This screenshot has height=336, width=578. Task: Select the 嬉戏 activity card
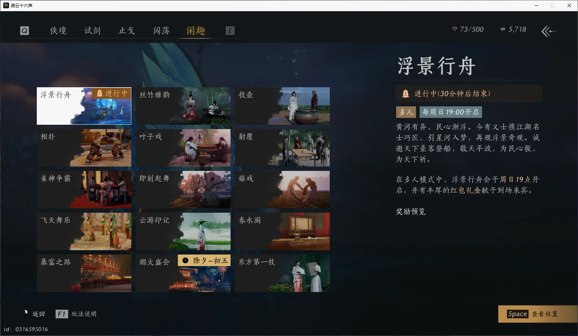[x=283, y=190]
